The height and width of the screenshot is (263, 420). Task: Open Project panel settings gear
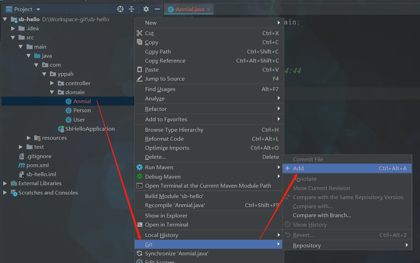coord(146,9)
